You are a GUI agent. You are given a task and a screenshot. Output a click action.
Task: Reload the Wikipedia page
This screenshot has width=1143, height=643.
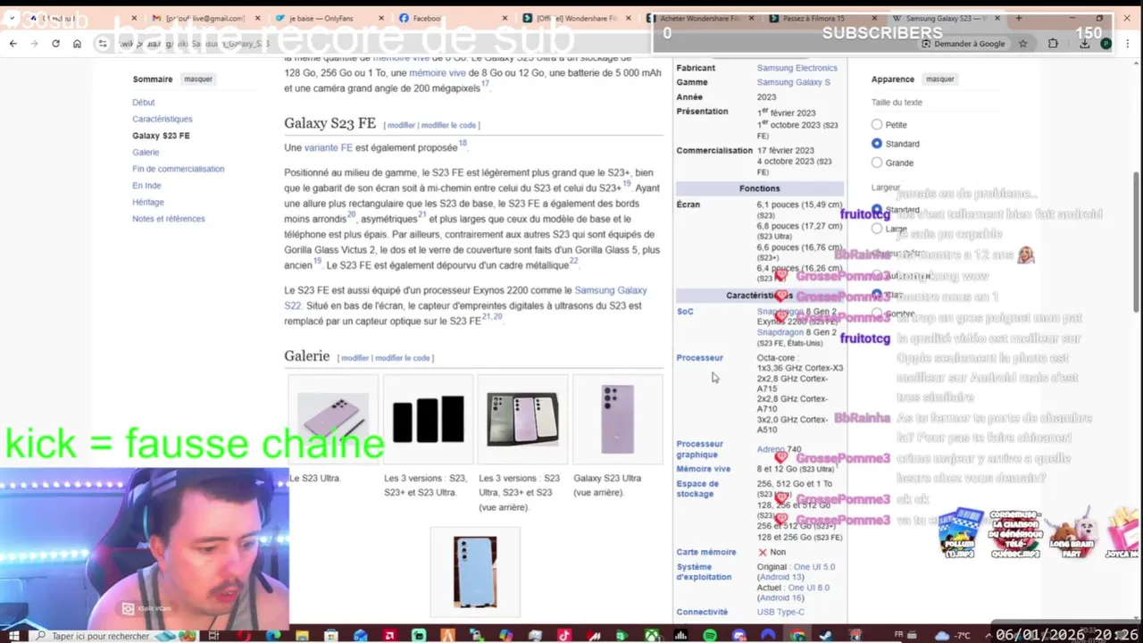pyautogui.click(x=55, y=43)
